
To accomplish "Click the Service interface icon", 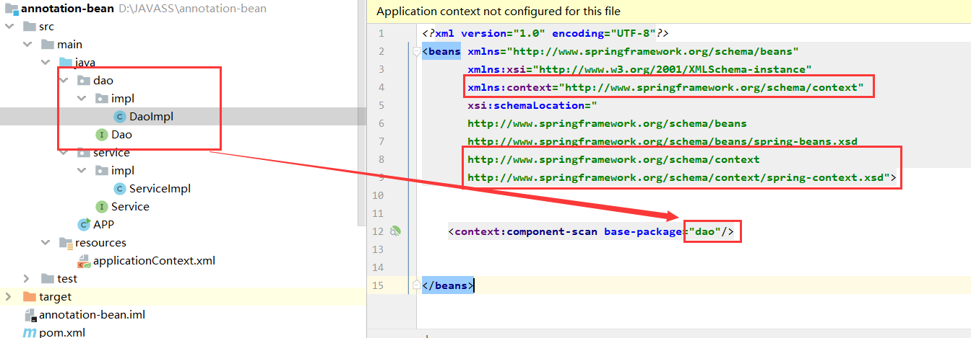I will pyautogui.click(x=102, y=207).
